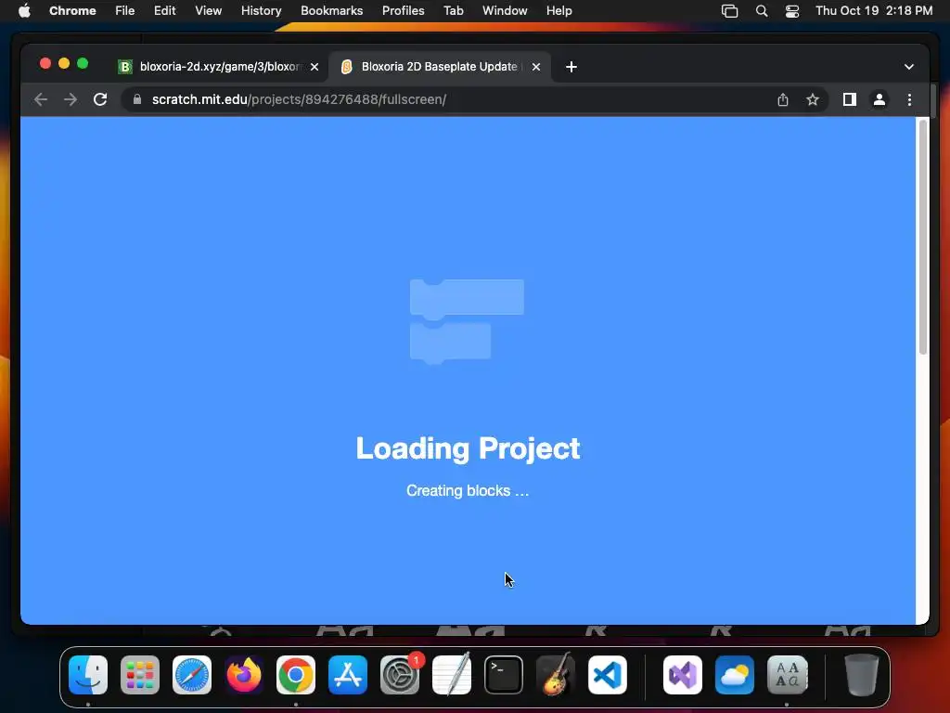Open Finder from the Dock
950x713 pixels.
(x=88, y=675)
